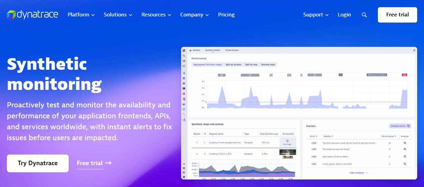Screen dimensions: 424x187
Task: Click the Analyze errors button
Action: pyautogui.click(x=400, y=126)
